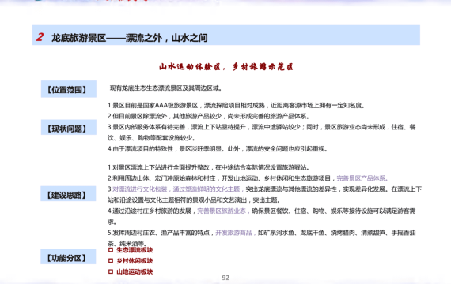Click the line starting 3.景区内部服务体系有待完善
This screenshot has width=451, height=284.
(x=261, y=127)
